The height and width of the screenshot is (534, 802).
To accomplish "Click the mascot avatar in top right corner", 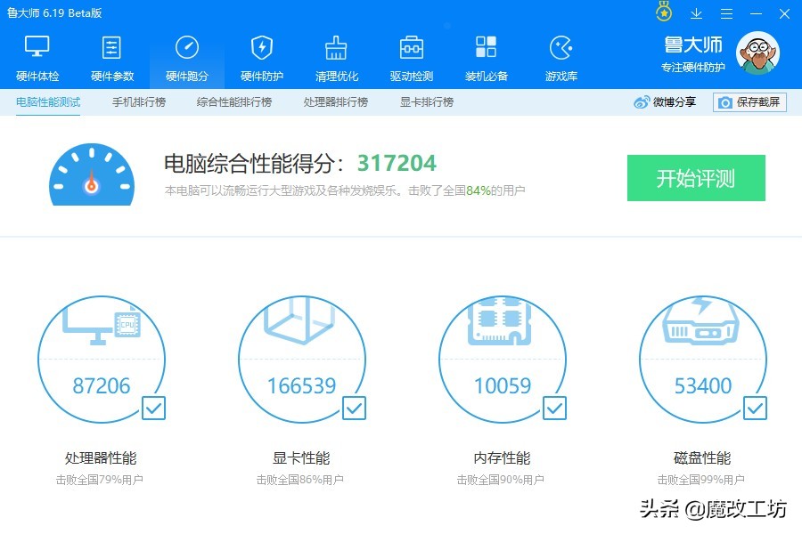I will coord(757,53).
